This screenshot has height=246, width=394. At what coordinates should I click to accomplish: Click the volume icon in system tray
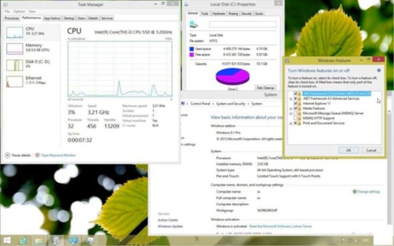[356, 241]
